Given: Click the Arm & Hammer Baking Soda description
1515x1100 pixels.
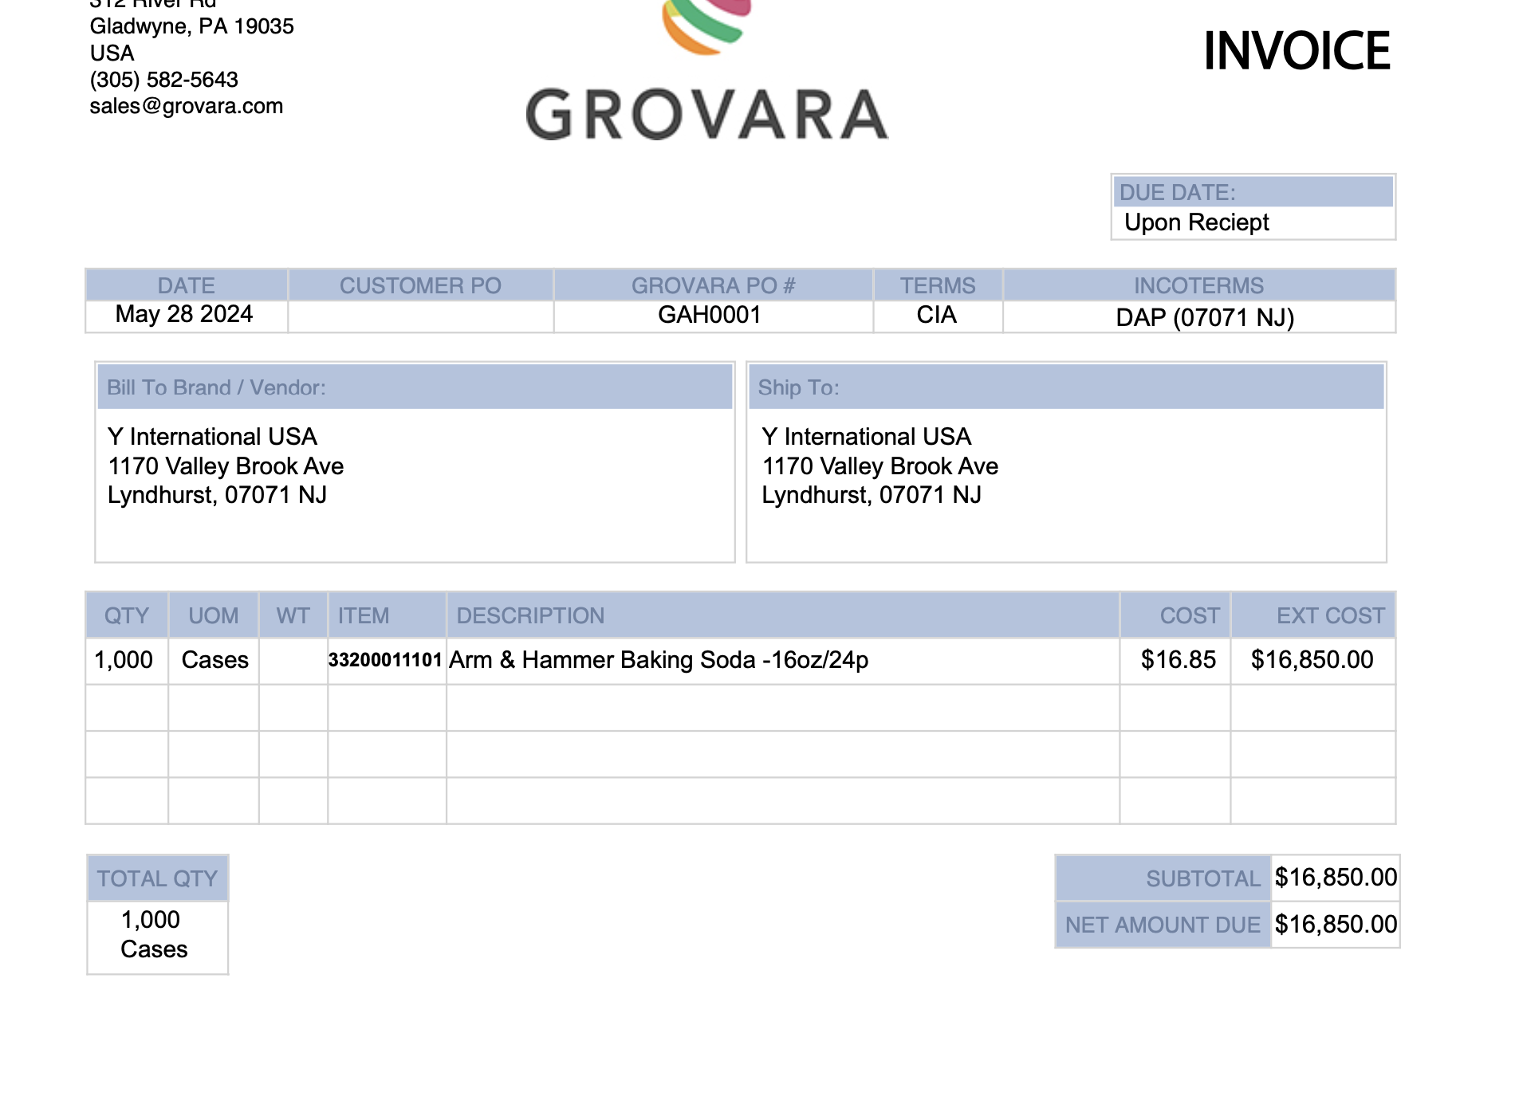Looking at the screenshot, I should tap(659, 660).
